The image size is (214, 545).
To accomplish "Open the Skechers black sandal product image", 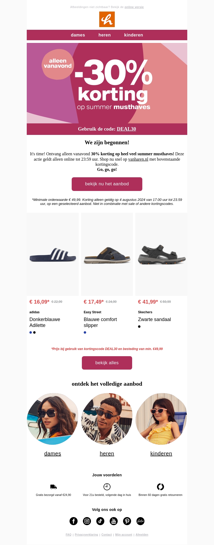I will tap(161, 254).
